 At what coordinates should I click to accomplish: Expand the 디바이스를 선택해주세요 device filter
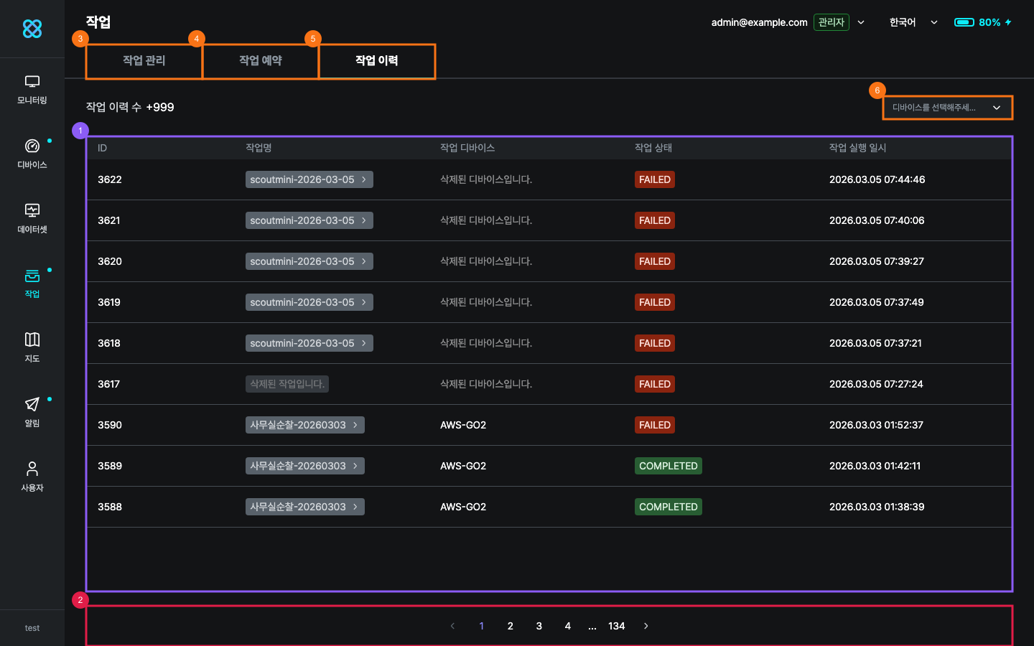pyautogui.click(x=946, y=108)
